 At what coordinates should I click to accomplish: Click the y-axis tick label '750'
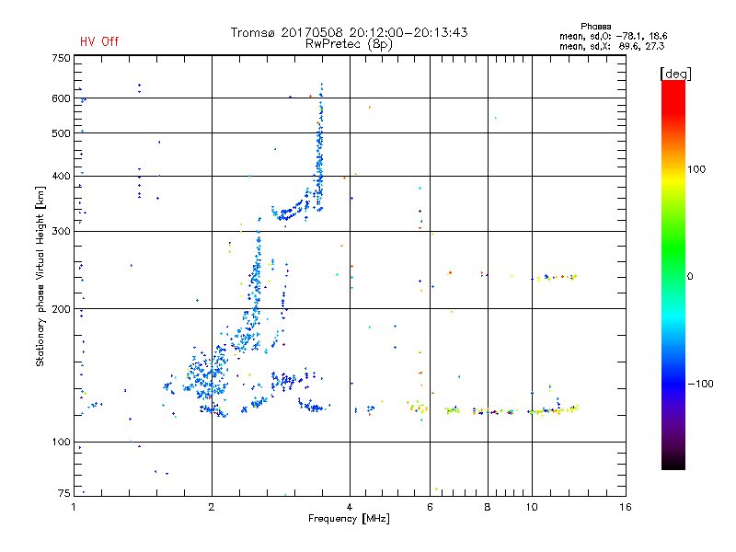61,58
